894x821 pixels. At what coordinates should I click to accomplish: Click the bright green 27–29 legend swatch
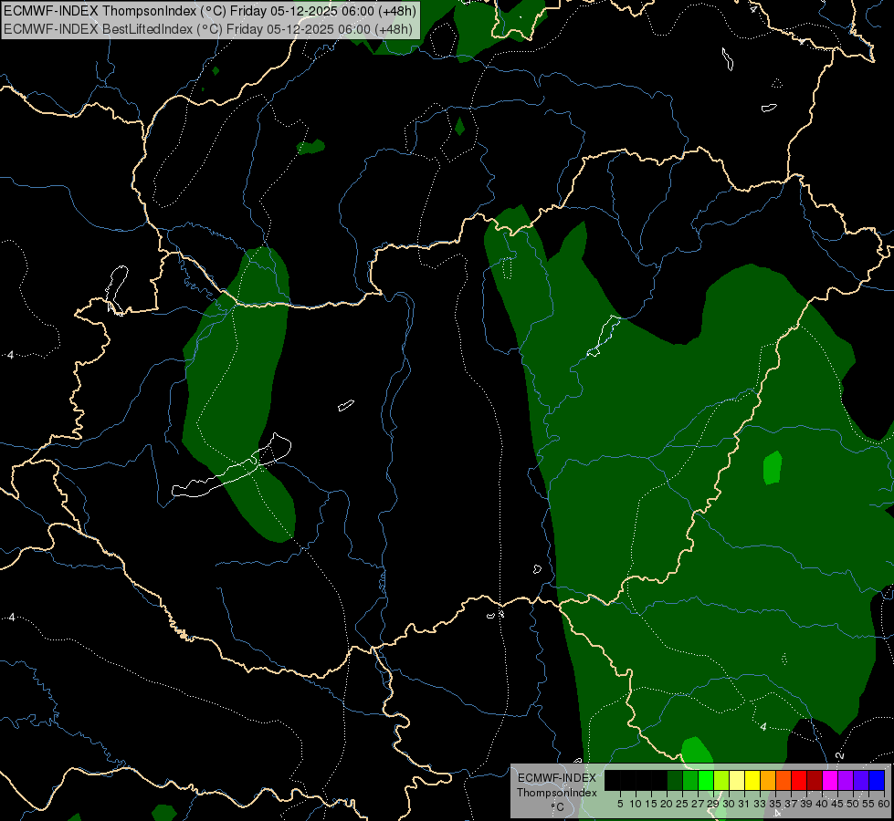coord(706,780)
